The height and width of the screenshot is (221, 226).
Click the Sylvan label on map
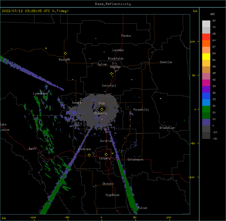click(x=102, y=64)
